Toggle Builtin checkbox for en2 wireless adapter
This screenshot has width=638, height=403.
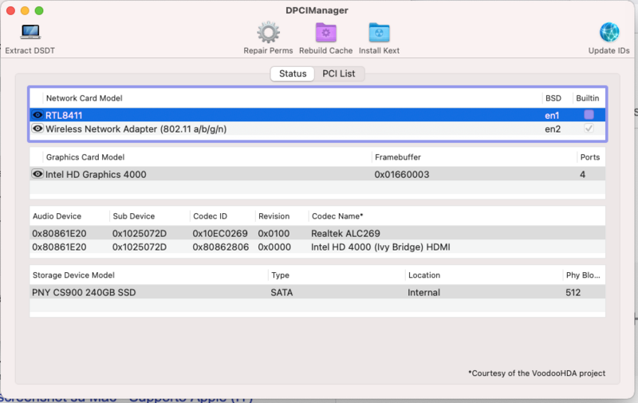(x=589, y=128)
